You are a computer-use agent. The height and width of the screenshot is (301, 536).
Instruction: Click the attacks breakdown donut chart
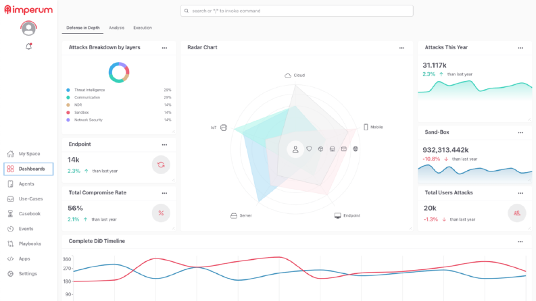click(x=119, y=72)
